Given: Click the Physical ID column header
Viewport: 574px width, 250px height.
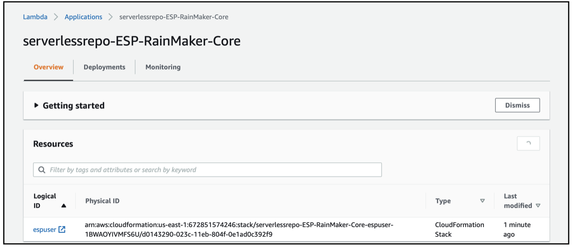Looking at the screenshot, I should 102,201.
